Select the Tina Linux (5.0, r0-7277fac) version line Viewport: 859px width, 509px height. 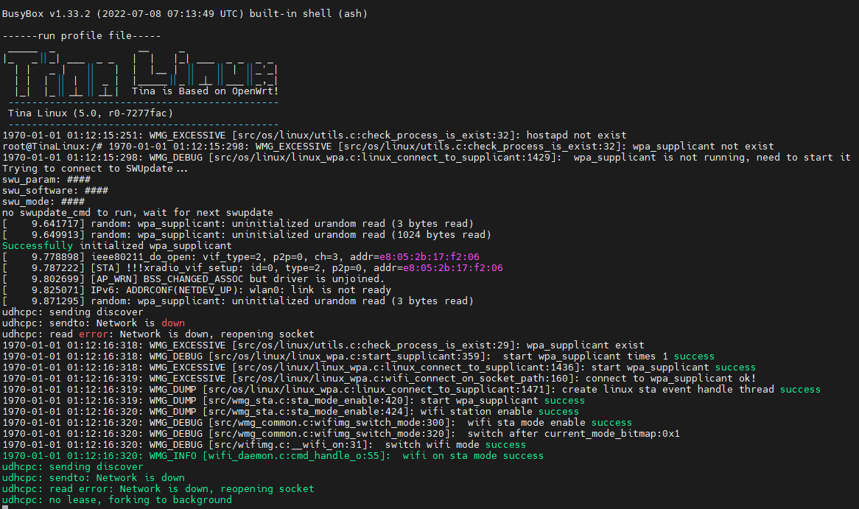[90, 113]
